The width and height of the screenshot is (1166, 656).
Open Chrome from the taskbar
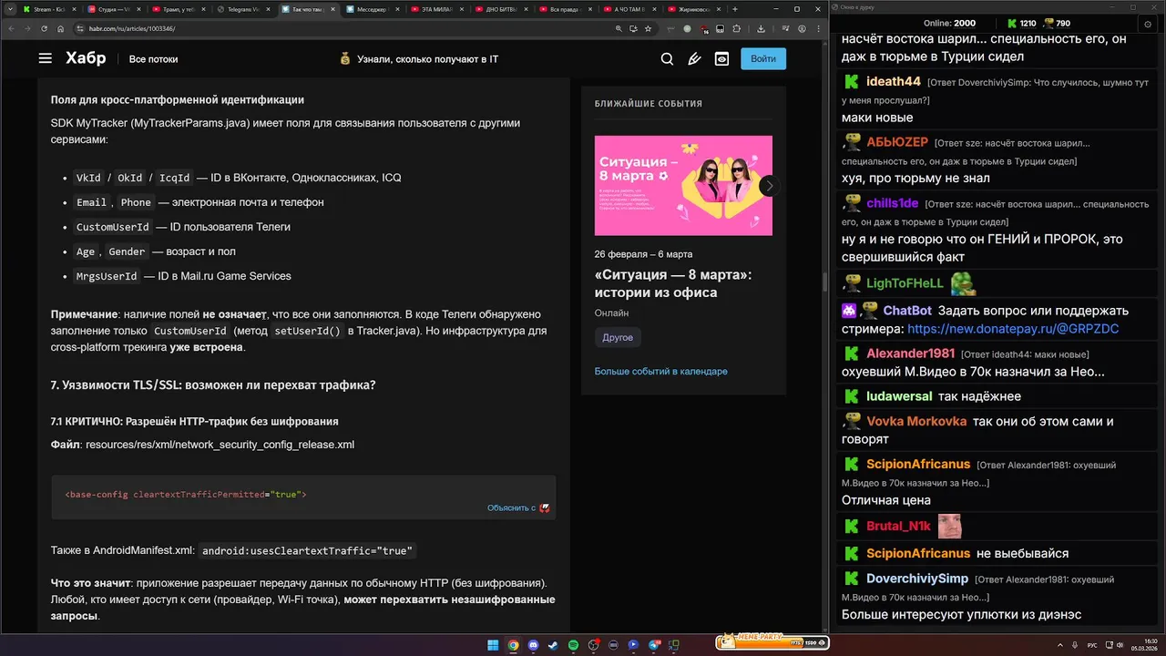point(513,645)
